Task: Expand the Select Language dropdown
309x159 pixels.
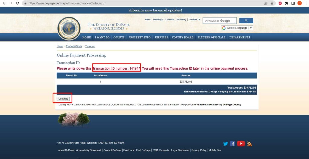Action: [237, 28]
